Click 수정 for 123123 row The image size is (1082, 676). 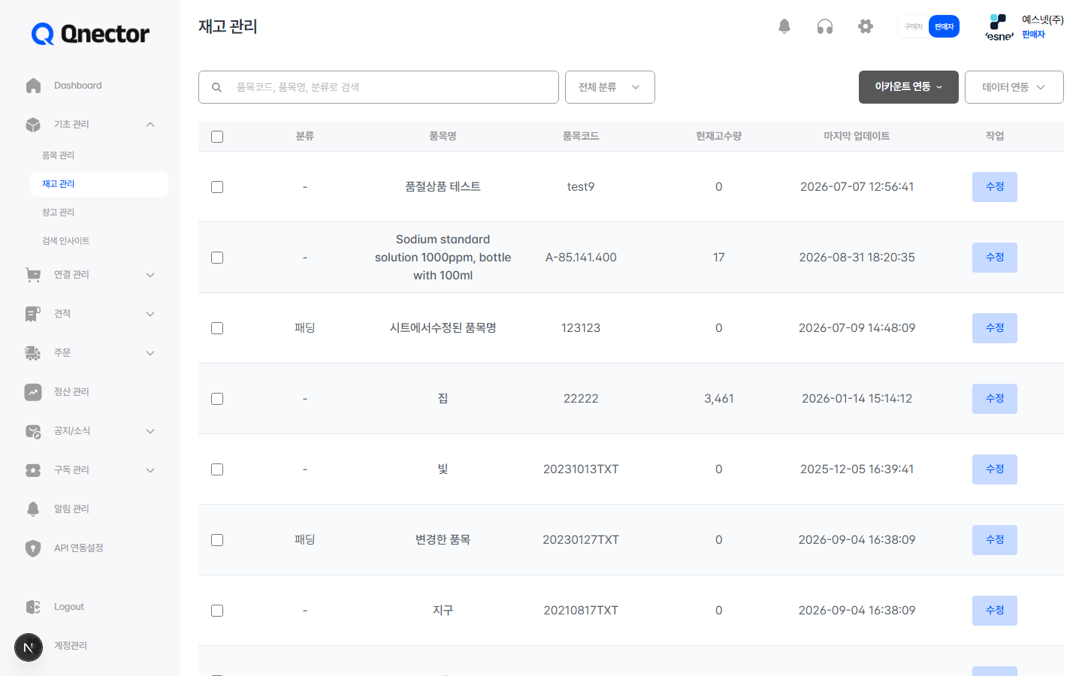[x=995, y=328]
